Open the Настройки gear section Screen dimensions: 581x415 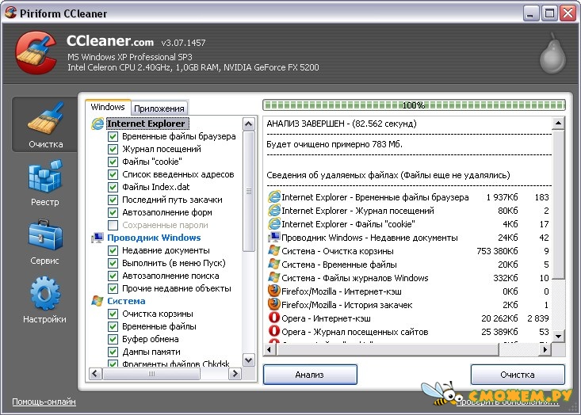45,300
